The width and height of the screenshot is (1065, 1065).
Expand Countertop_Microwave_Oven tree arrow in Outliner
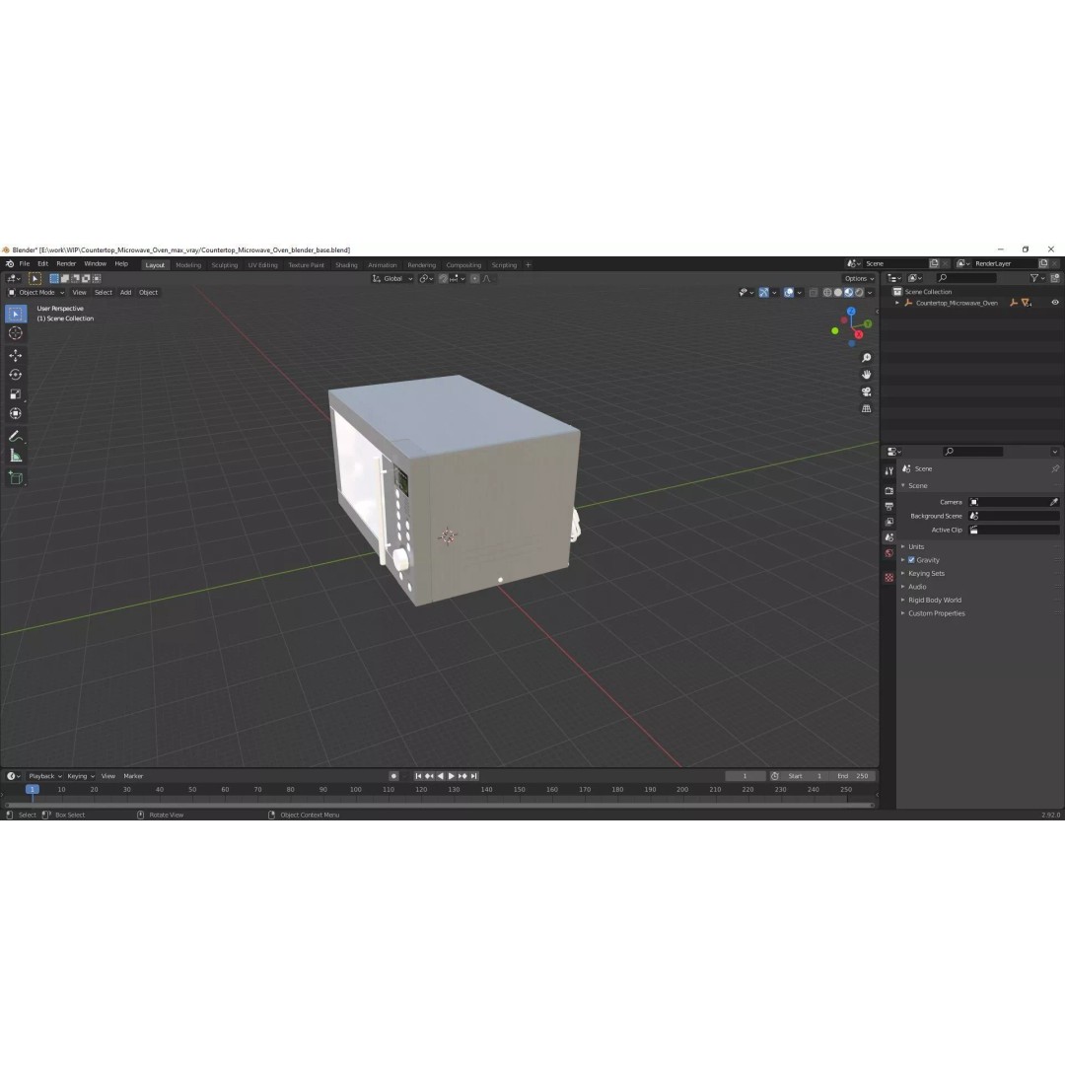(x=897, y=303)
